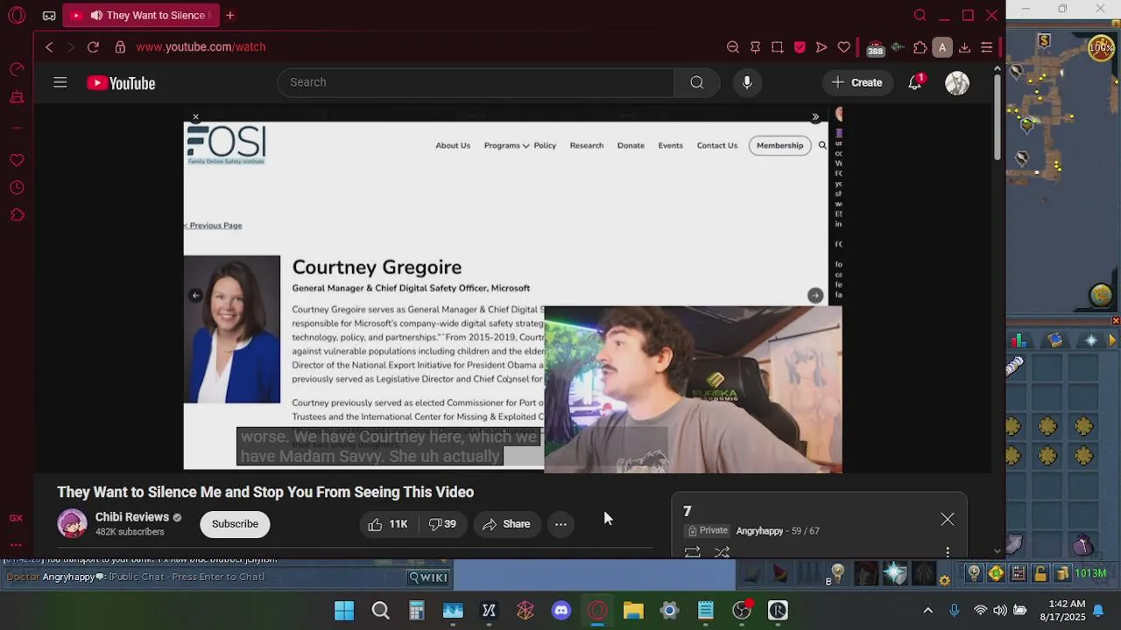
Task: Open File Explorer from the taskbar
Action: pyautogui.click(x=633, y=611)
